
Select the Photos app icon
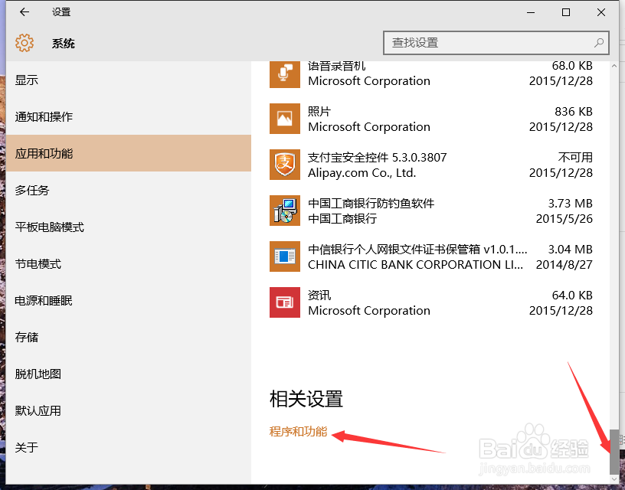click(285, 119)
